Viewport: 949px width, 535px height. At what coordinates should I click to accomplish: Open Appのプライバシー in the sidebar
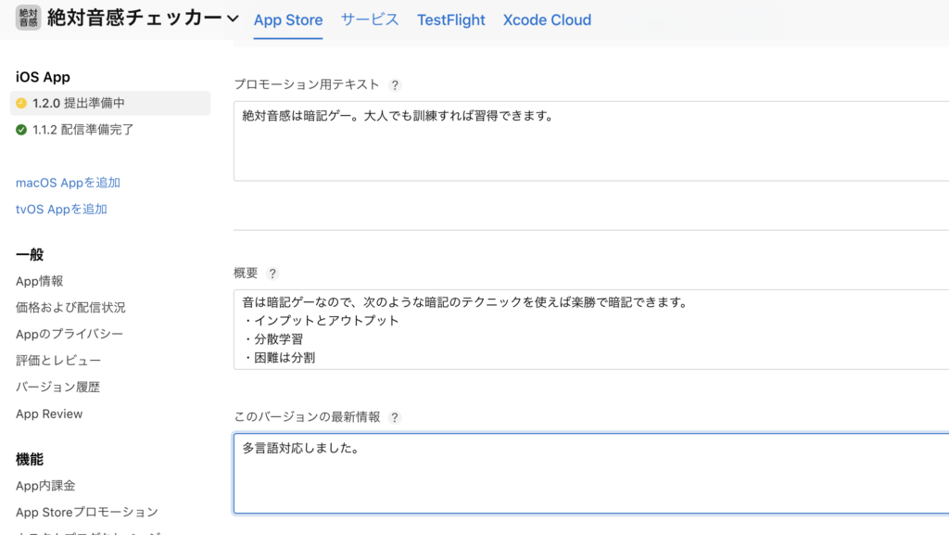click(x=70, y=334)
